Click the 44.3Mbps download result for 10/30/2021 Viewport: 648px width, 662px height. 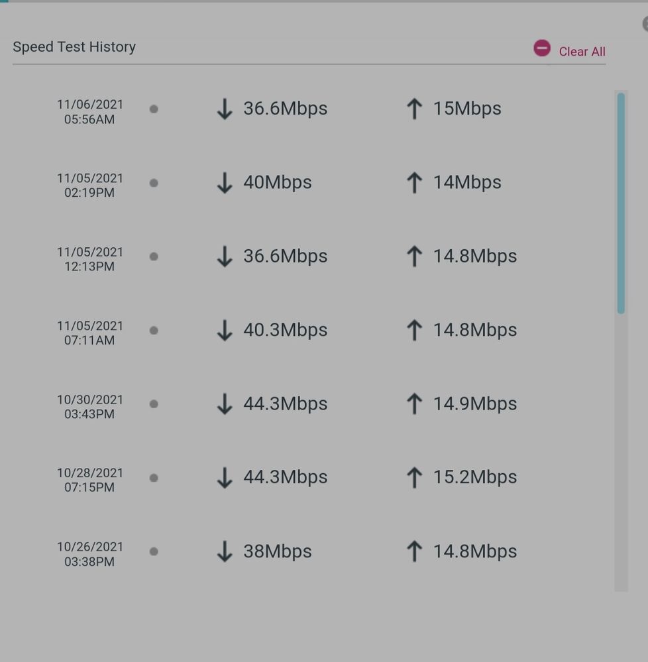click(285, 404)
